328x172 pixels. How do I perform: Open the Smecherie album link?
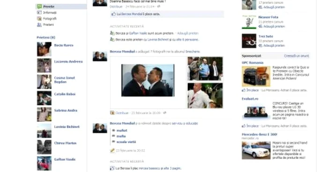point(193,51)
